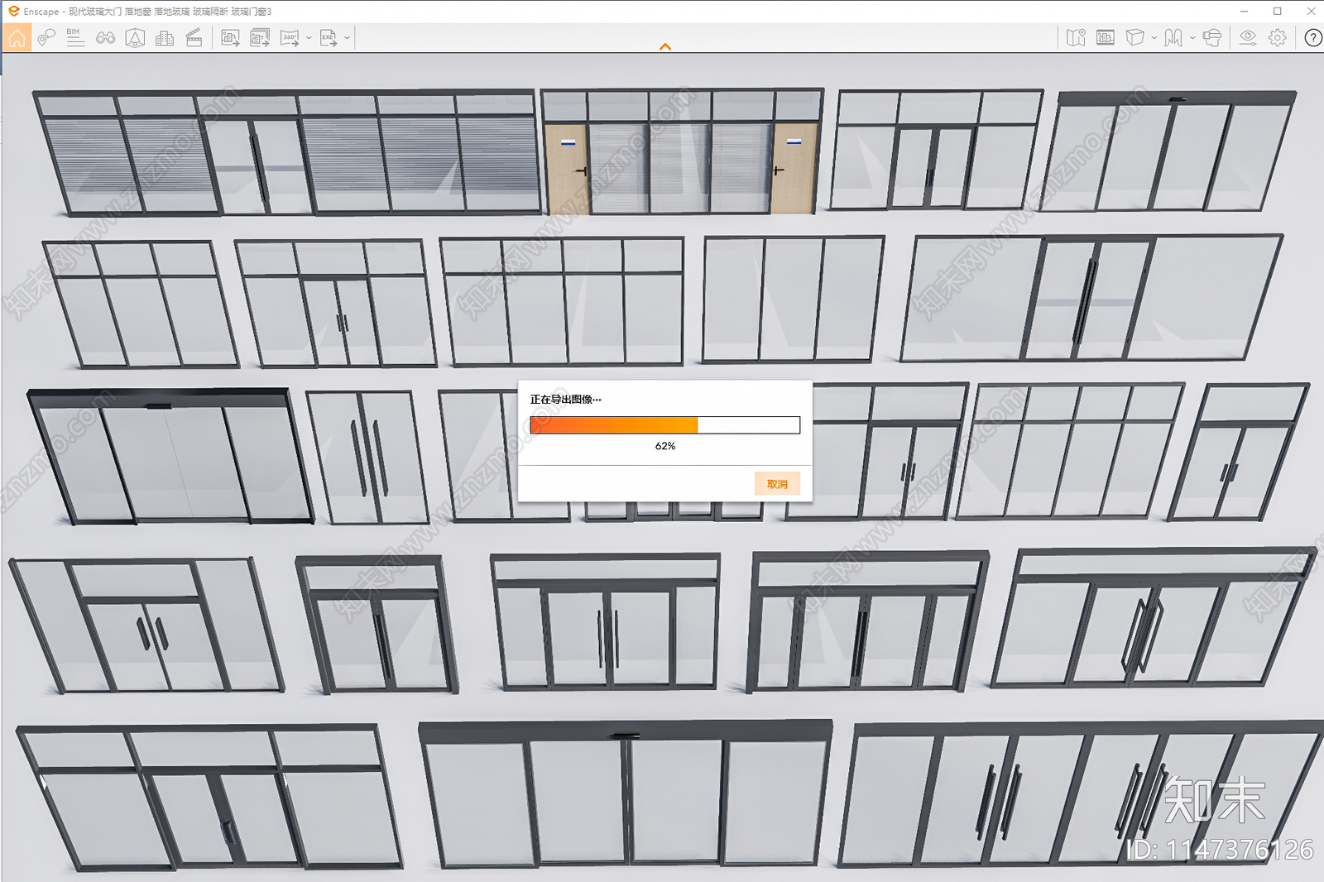Expand the projection cube dropdown arrow
The width and height of the screenshot is (1324, 882).
[x=1154, y=38]
